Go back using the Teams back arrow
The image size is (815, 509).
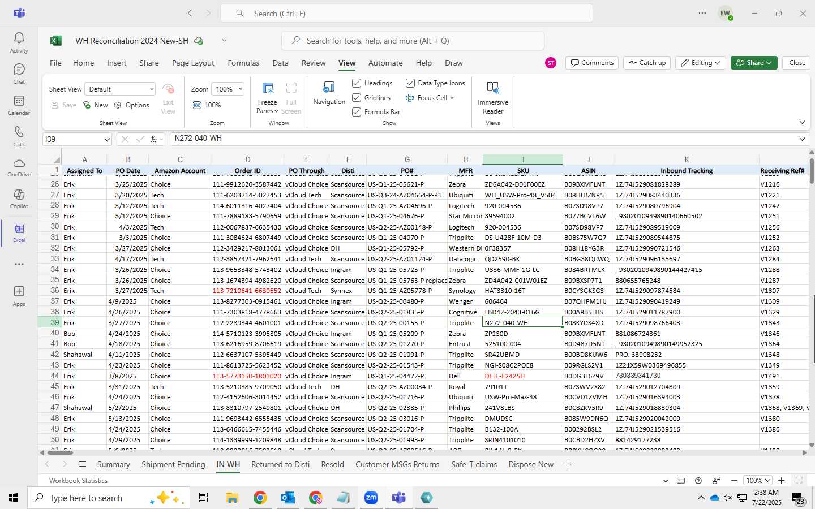pos(190,13)
